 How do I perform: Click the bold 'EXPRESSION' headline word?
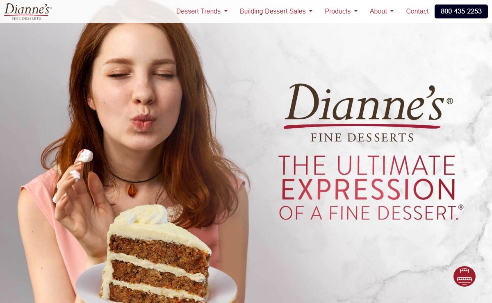368,189
